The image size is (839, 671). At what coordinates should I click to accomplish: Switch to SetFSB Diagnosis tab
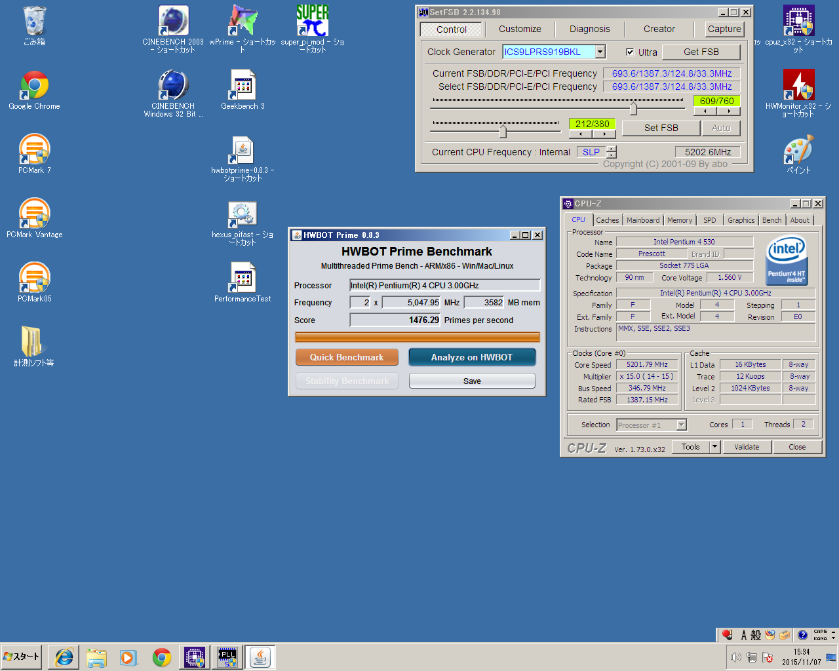click(x=590, y=29)
